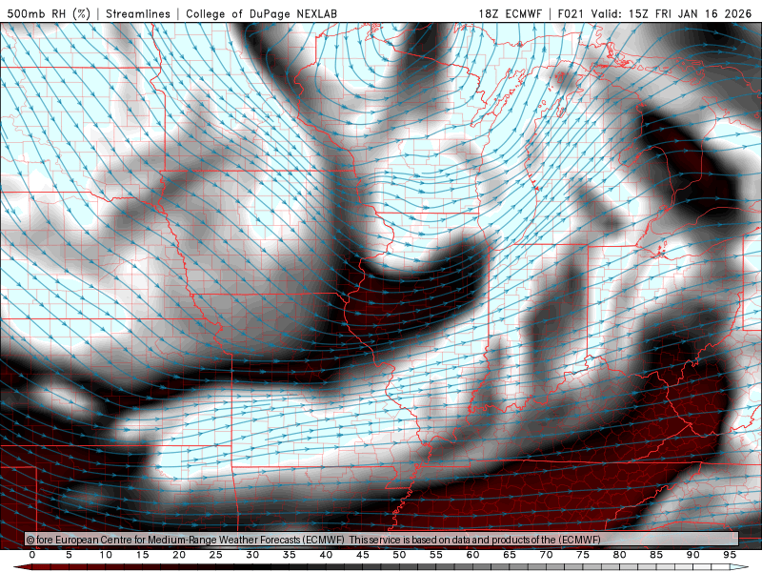Click the "18Z ECMWF" model run label
This screenshot has height=572, width=762.
coord(510,13)
